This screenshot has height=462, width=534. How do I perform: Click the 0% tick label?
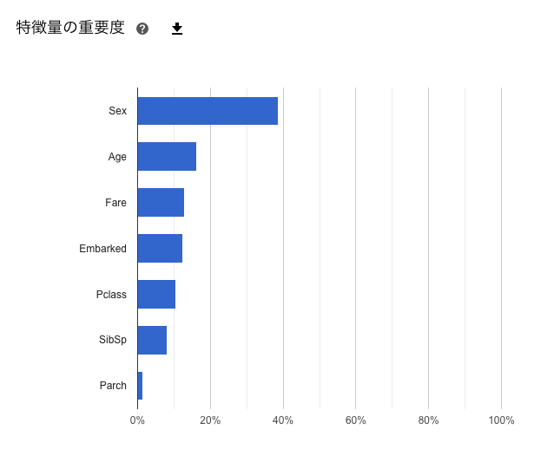coord(137,420)
